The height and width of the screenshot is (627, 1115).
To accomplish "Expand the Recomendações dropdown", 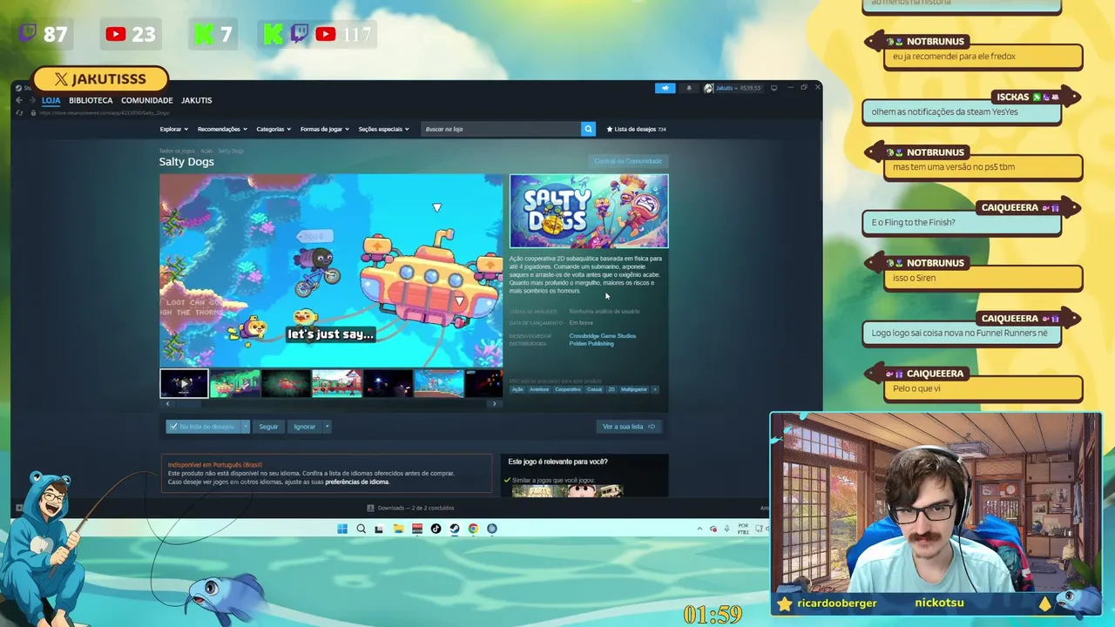I will point(222,129).
